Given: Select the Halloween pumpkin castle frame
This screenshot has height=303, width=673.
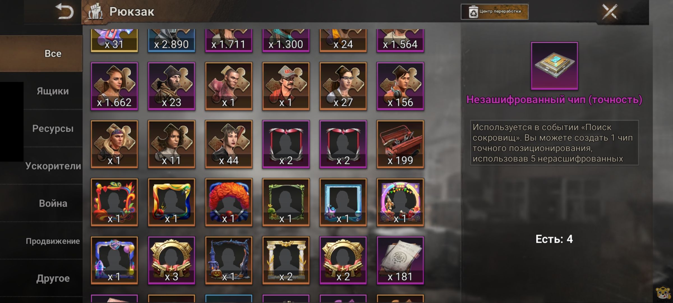Looking at the screenshot, I should point(229,260).
